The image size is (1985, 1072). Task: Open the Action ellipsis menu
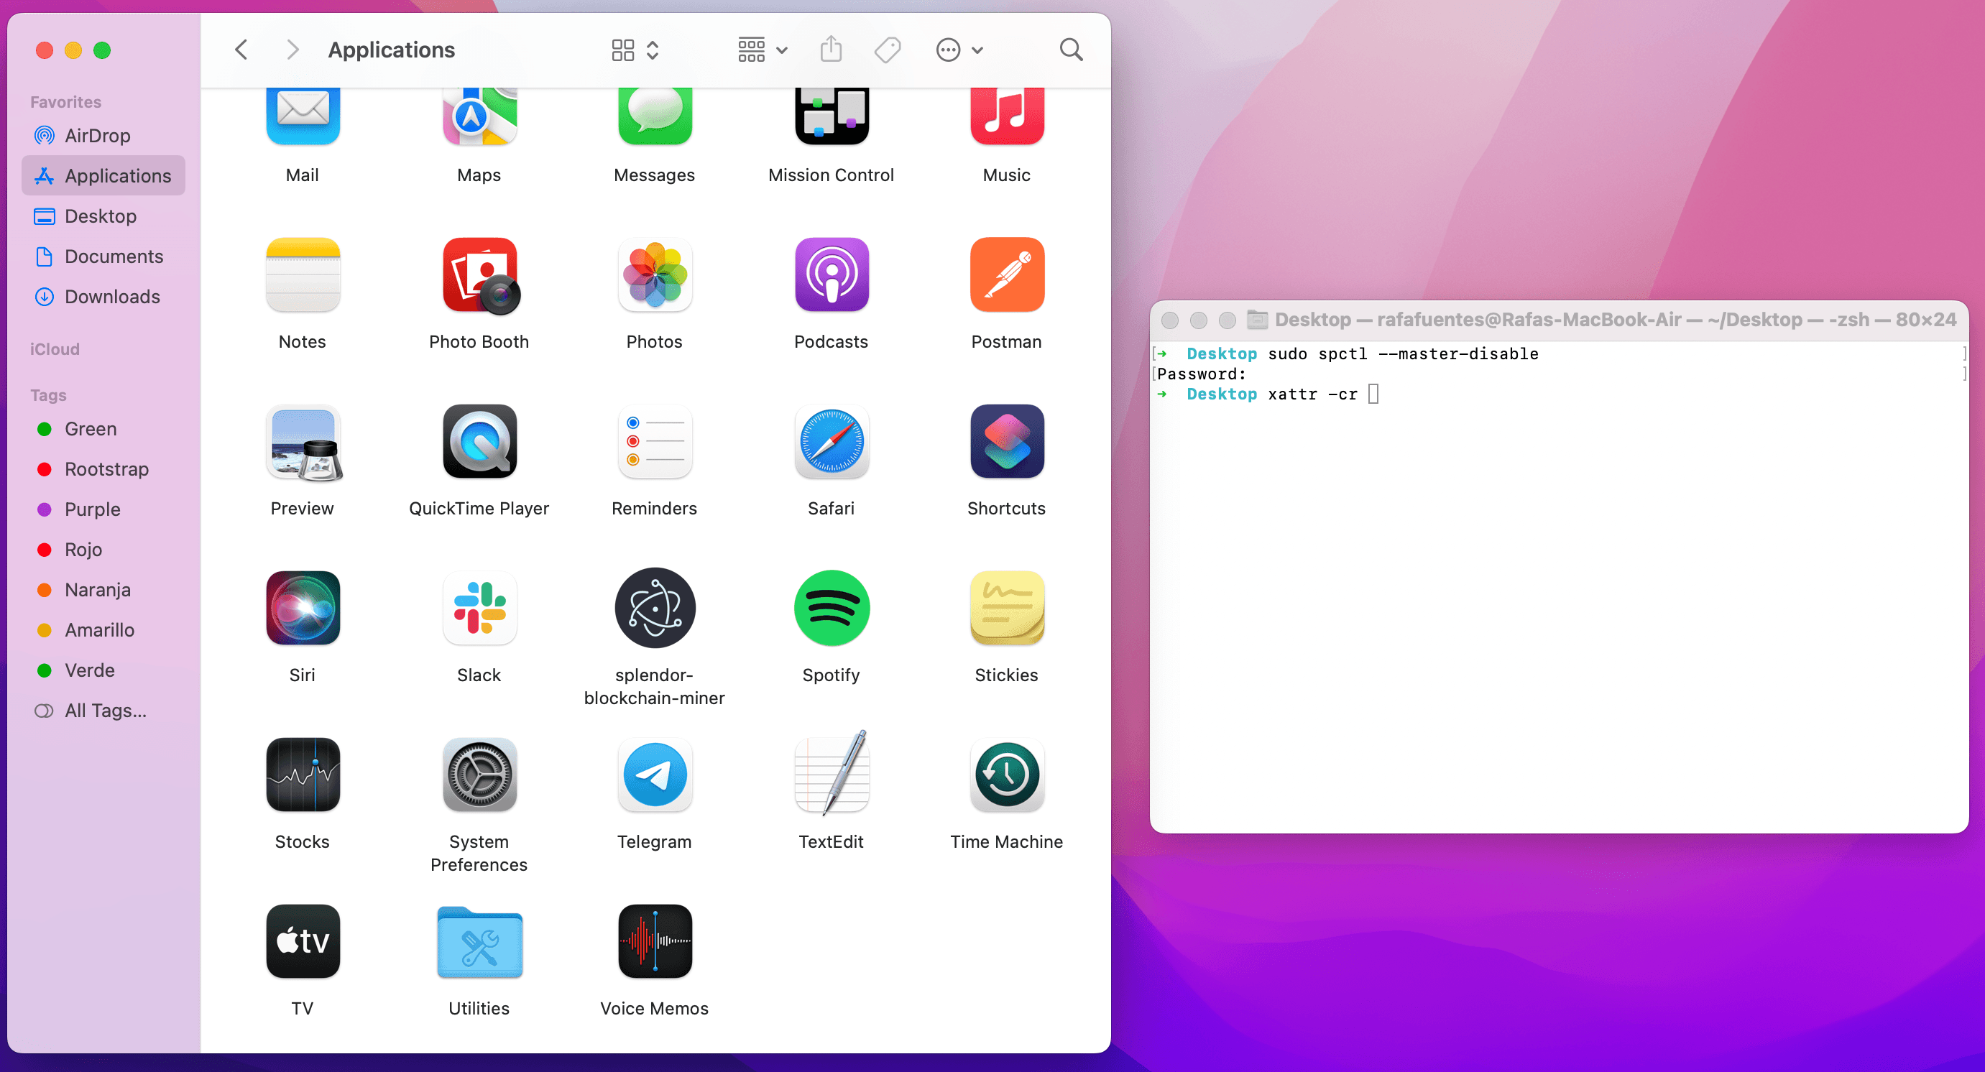pos(960,50)
